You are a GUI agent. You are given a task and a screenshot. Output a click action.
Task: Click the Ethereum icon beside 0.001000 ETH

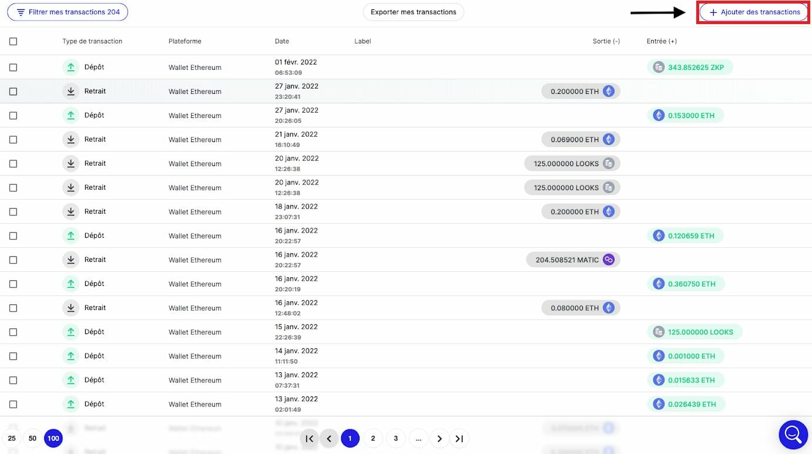tap(659, 356)
